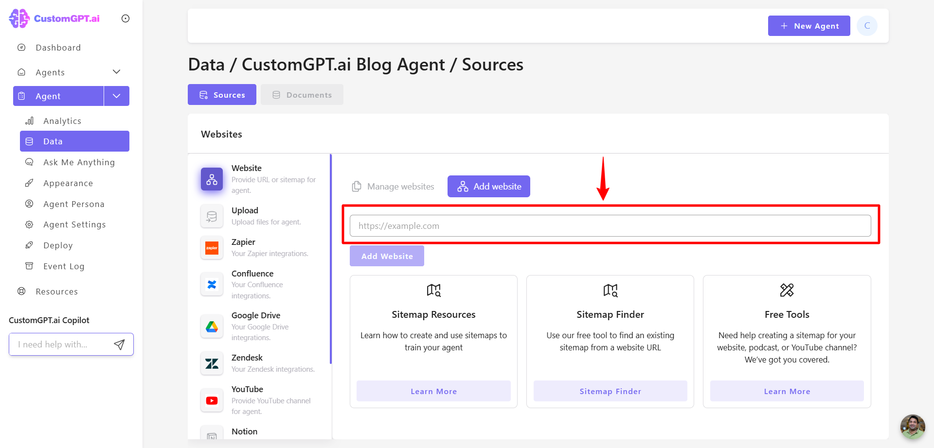The image size is (934, 448).
Task: Click the Appearance brush icon
Action: [x=29, y=183]
